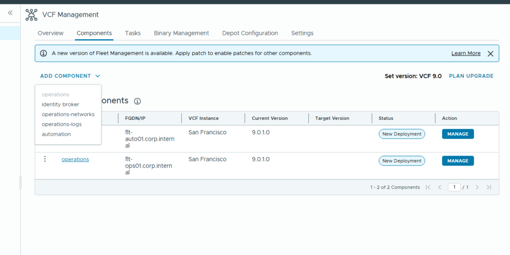The width and height of the screenshot is (510, 255).
Task: Go to the last page of components
Action: click(x=489, y=187)
